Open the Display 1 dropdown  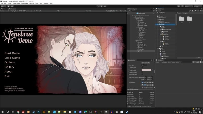[x=14, y=11]
